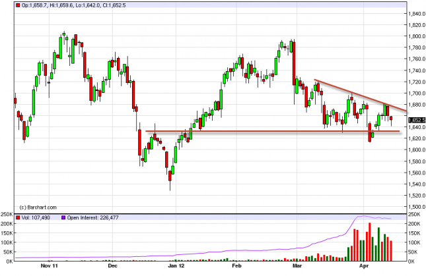Click the 'Dec' date axis label
This screenshot has width=426, height=276.
tap(112, 265)
